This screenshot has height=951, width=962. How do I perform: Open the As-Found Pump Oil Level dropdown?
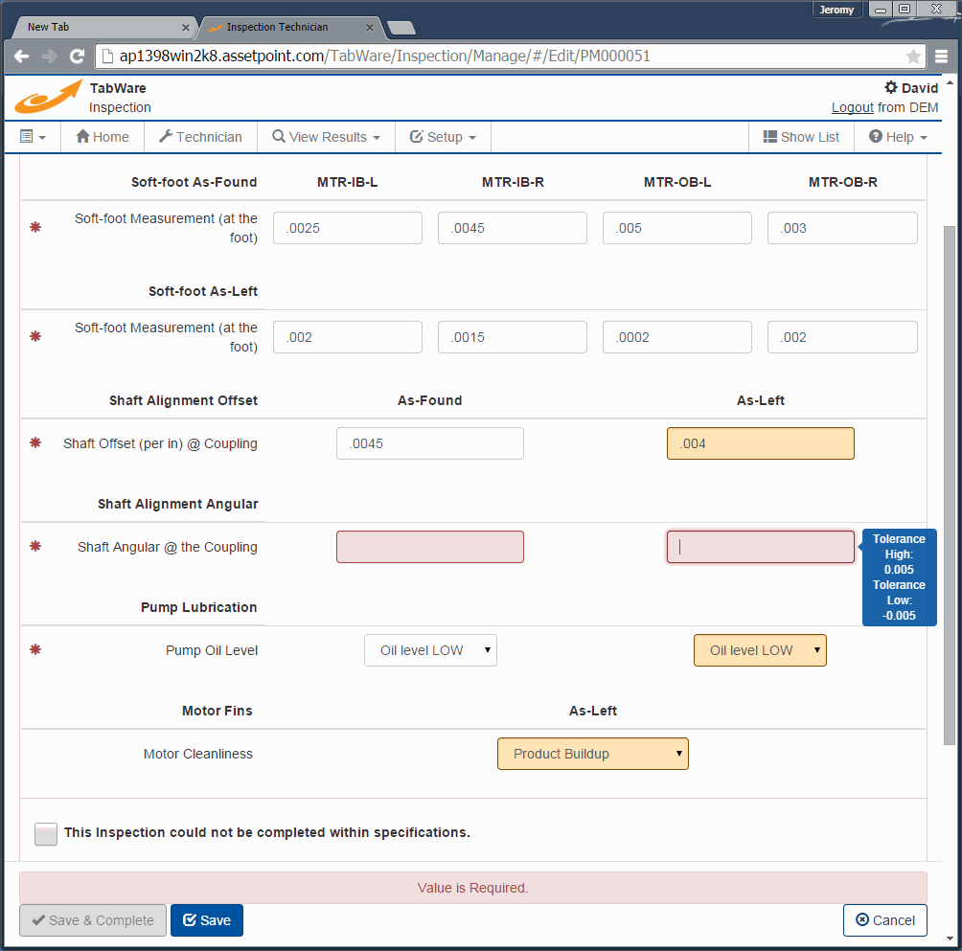coord(429,649)
